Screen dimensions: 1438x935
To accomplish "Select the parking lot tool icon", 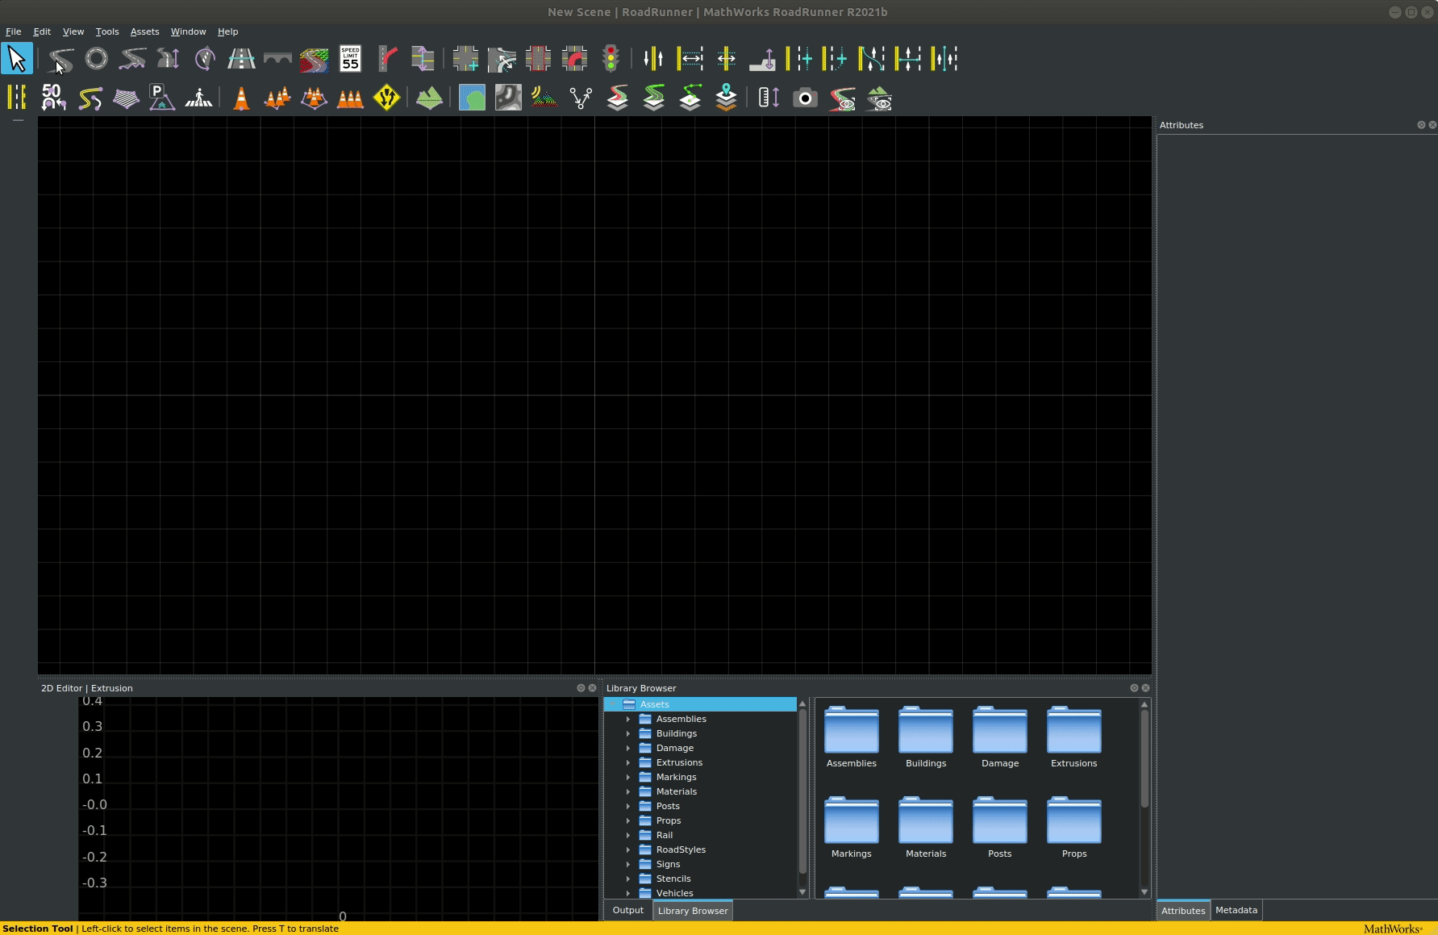I will pos(161,98).
